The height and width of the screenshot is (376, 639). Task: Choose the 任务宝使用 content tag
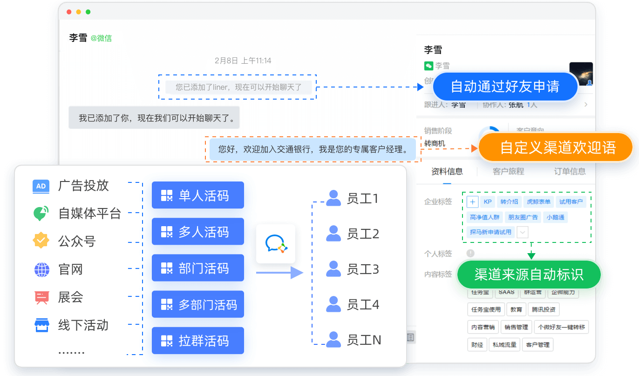[486, 309]
